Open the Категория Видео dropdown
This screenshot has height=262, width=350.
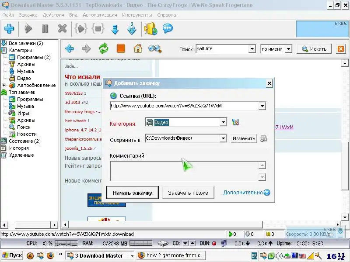[x=223, y=122]
